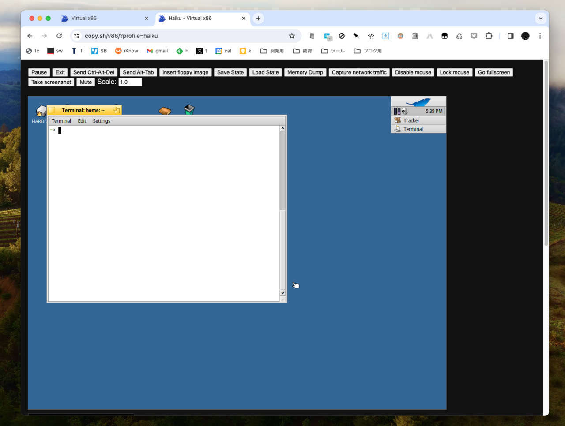Mute the emulator audio
The height and width of the screenshot is (426, 565).
85,82
